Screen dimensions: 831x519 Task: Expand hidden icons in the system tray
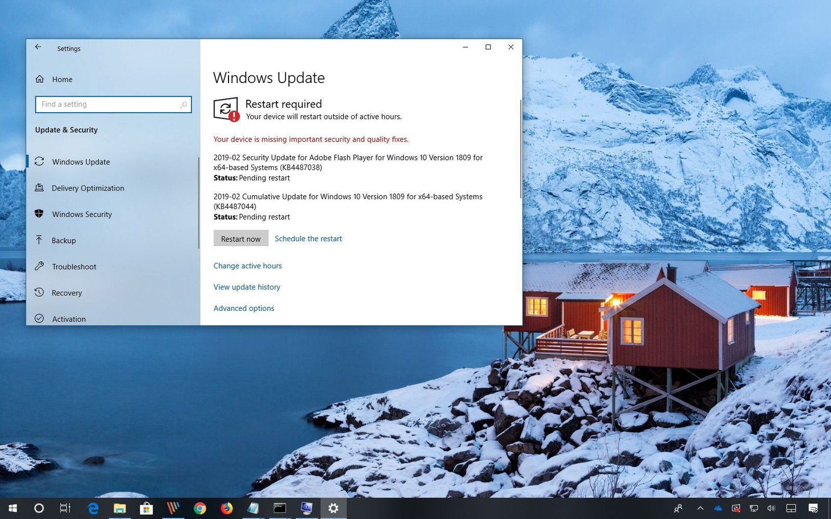click(x=700, y=509)
